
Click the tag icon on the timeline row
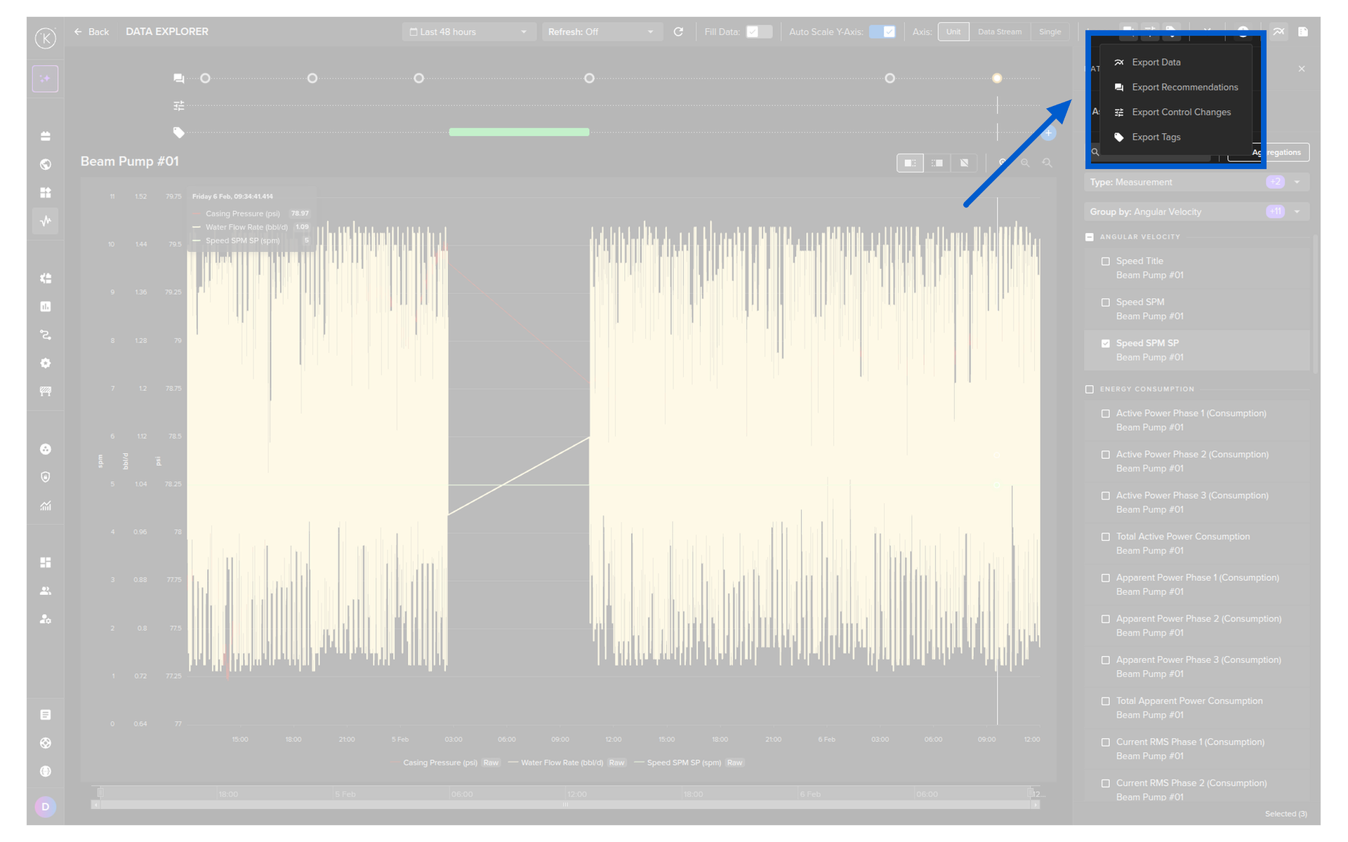[x=179, y=132]
